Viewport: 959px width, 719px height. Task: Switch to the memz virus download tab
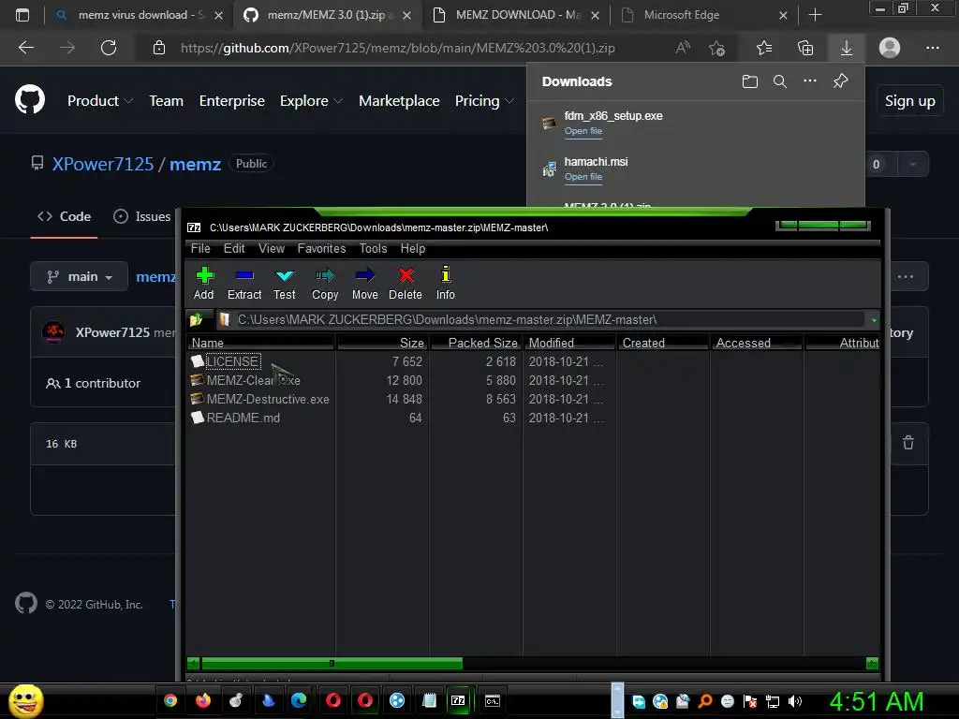pyautogui.click(x=139, y=15)
